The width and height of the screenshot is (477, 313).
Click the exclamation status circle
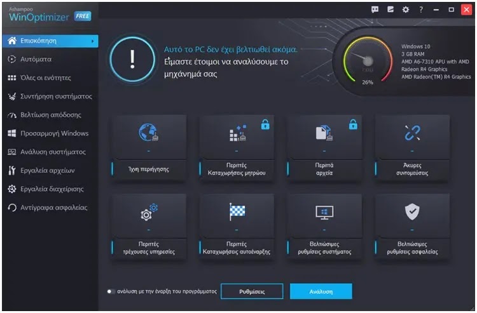click(132, 60)
